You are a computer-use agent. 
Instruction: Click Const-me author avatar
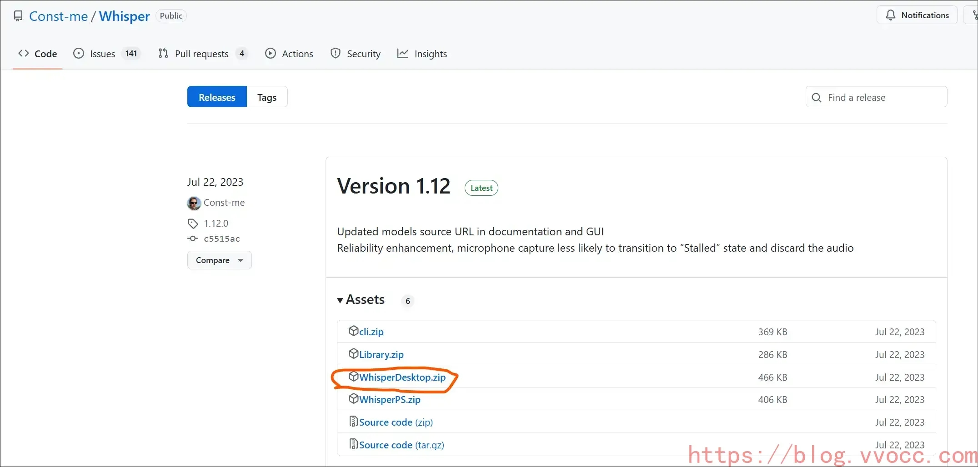tap(194, 203)
